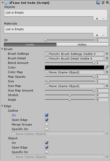Switch to the Hidden tab
Viewport: 110px width, 161px height.
[x=82, y=44]
